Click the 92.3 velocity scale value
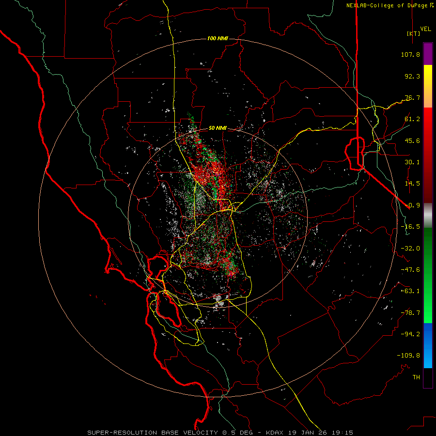This screenshot has height=436, width=436. pyautogui.click(x=412, y=76)
